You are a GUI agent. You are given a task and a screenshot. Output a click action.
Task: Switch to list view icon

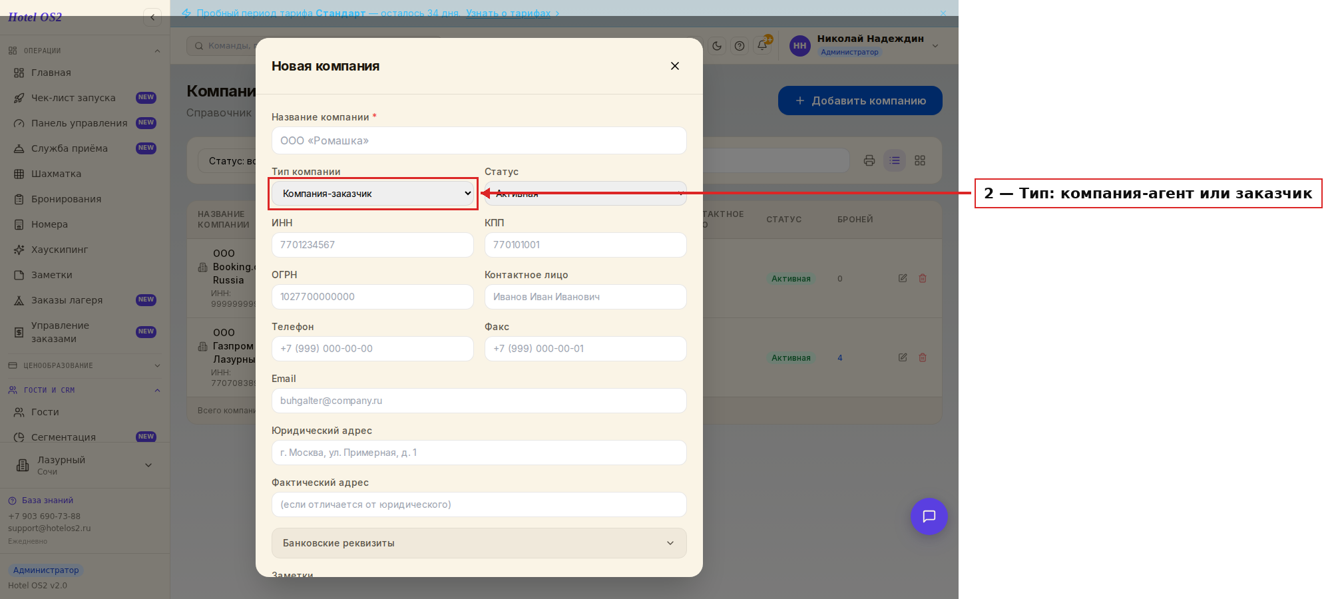895,160
